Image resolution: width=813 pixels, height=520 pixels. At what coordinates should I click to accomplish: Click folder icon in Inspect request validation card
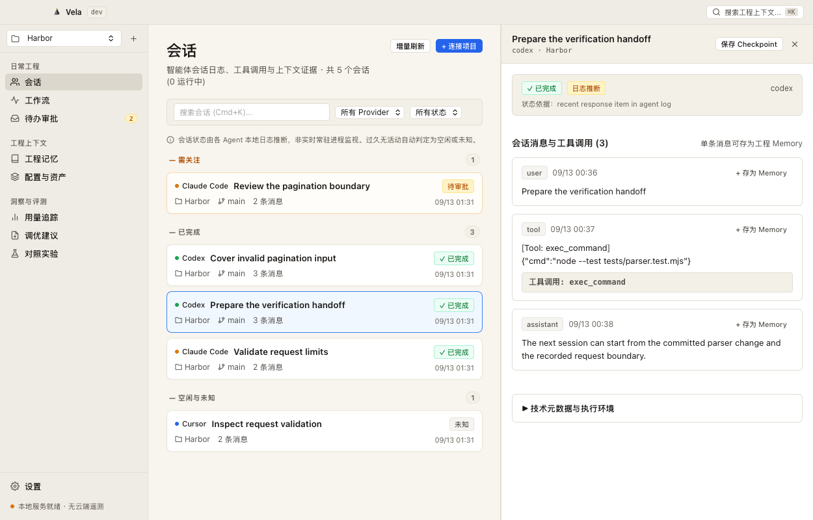[178, 439]
